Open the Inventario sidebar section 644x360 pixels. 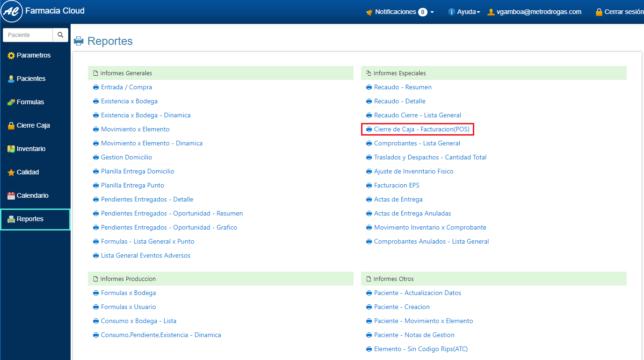coord(31,149)
